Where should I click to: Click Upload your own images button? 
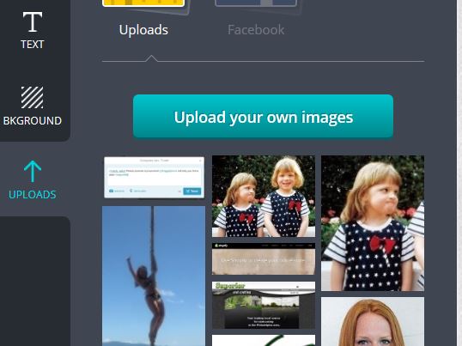coord(263,116)
